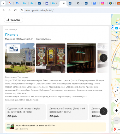Go forward to the next page
The height and width of the screenshot is (134, 120).
coord(9,10)
